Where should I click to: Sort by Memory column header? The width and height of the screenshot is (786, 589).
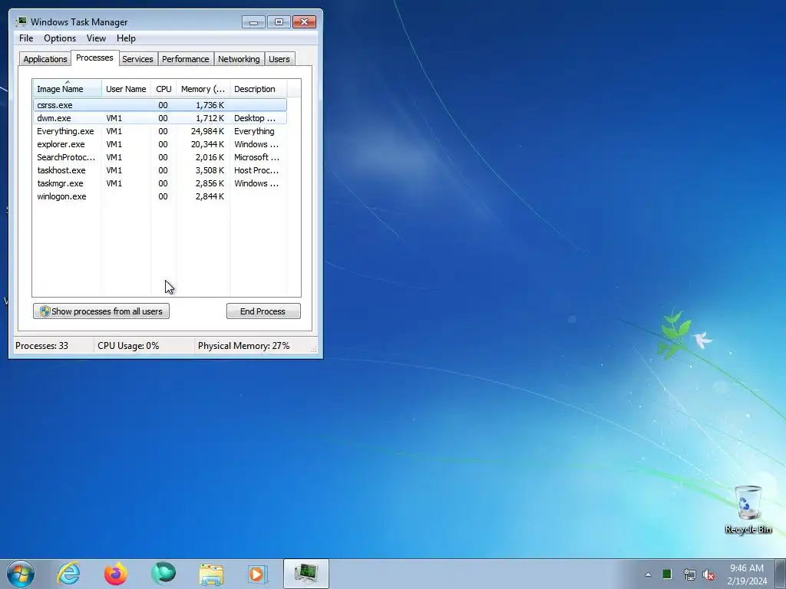coord(203,89)
